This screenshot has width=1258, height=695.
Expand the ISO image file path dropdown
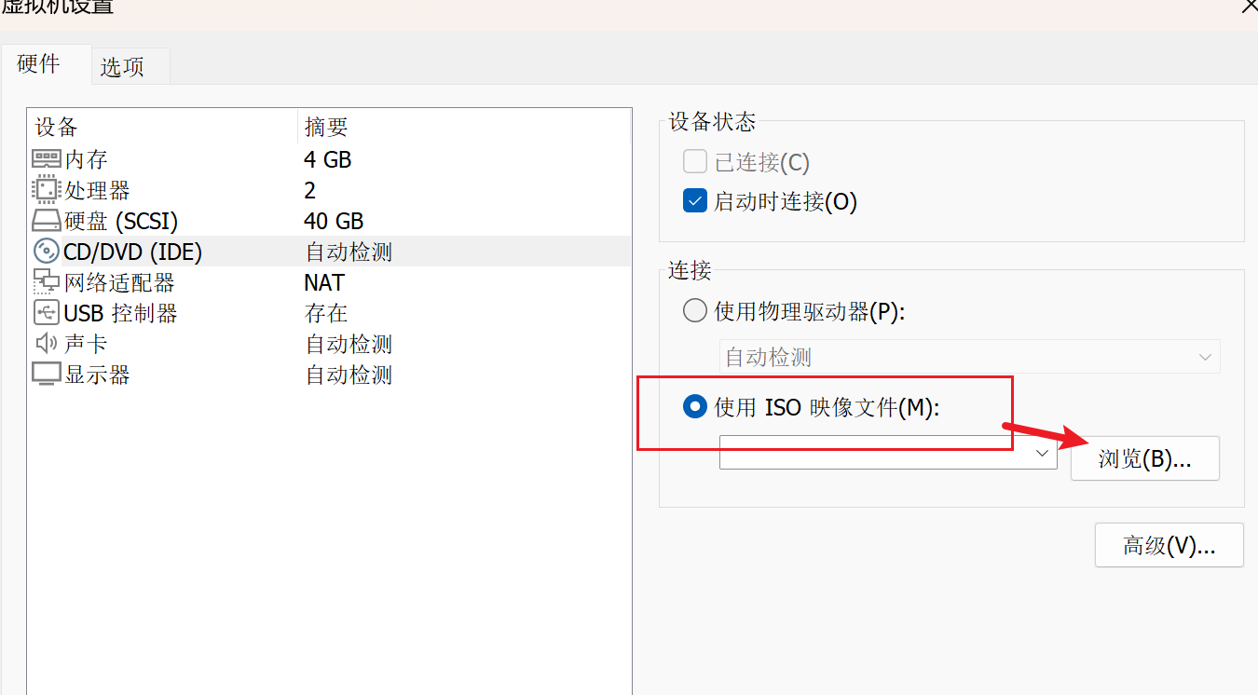1043,453
